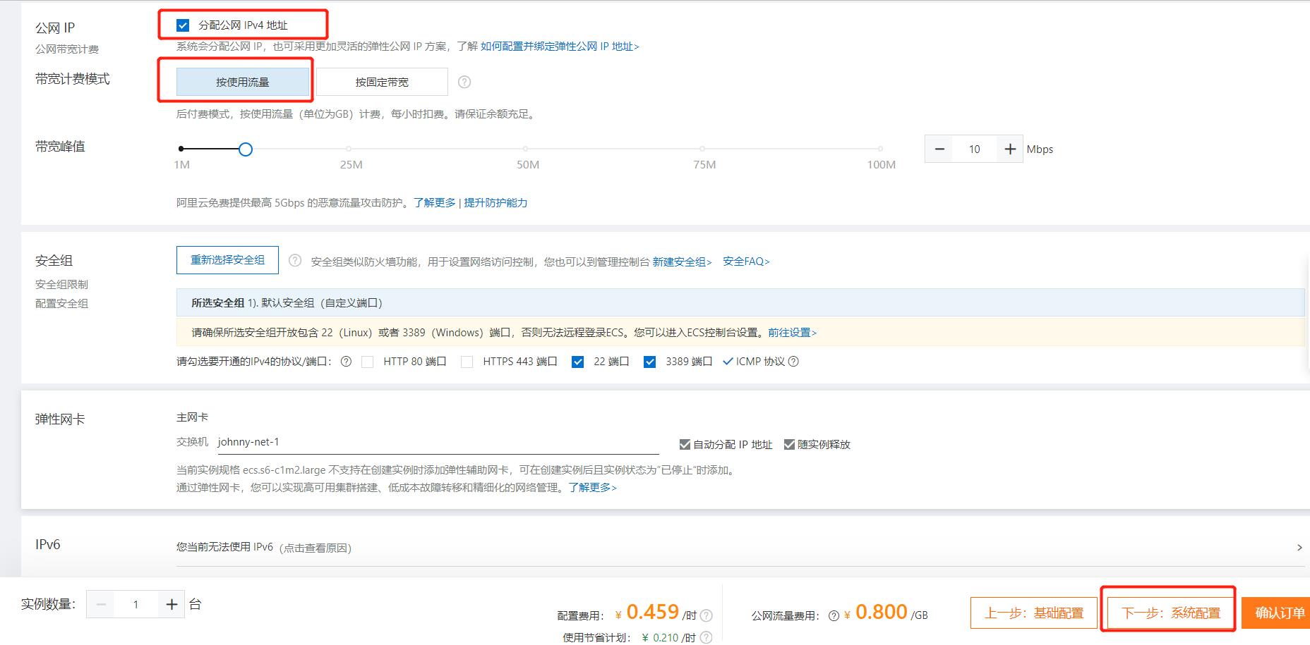The width and height of the screenshot is (1310, 645).
Task: Toggle the 随实例释放 checkbox
Action: tap(789, 444)
